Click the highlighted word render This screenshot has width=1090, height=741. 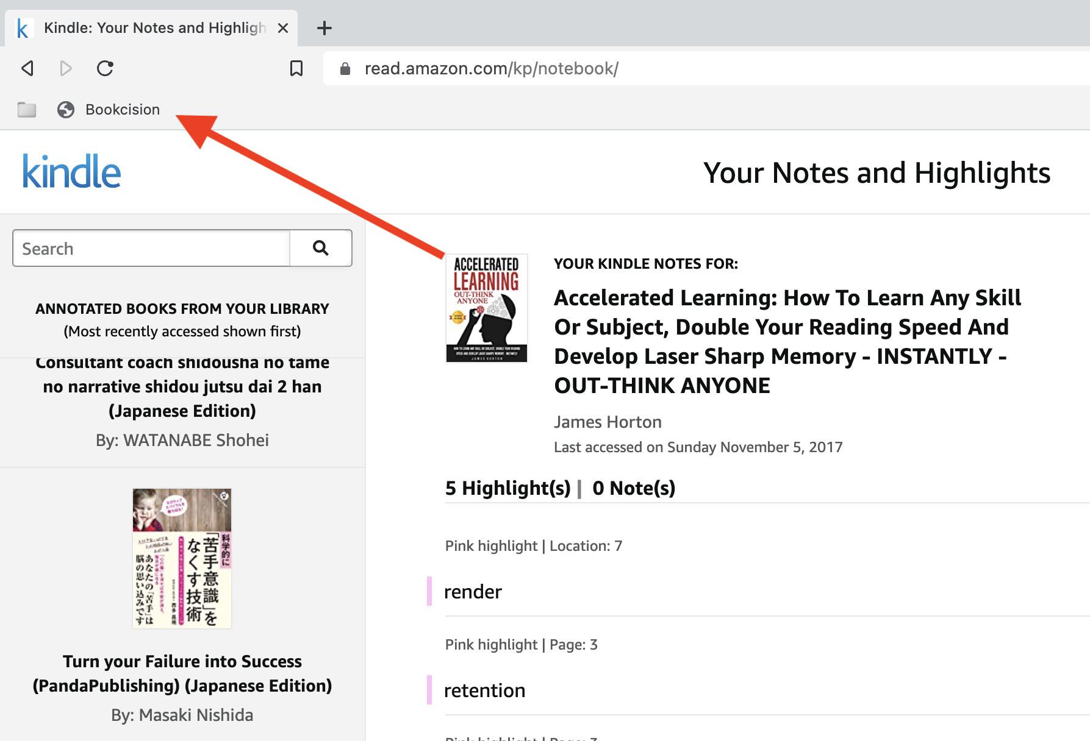tap(473, 592)
